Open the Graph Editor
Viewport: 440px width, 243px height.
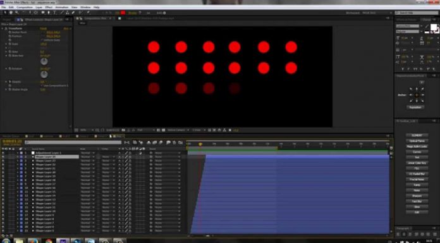point(180,143)
